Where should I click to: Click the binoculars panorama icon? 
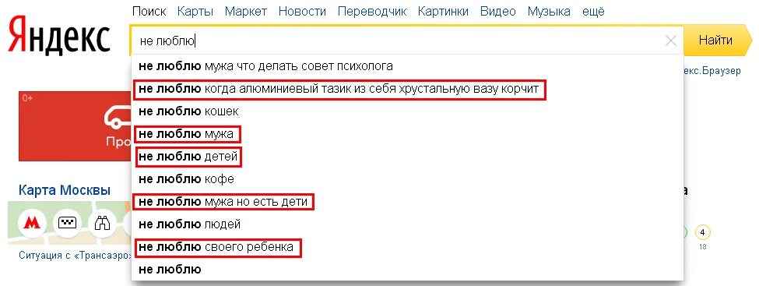coord(103,223)
